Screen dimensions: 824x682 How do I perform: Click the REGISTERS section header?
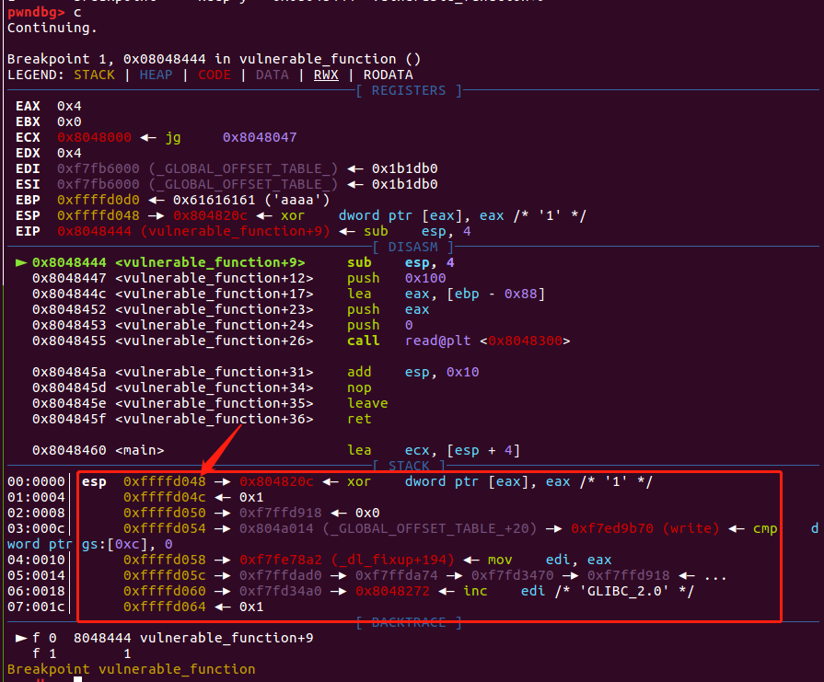[409, 90]
